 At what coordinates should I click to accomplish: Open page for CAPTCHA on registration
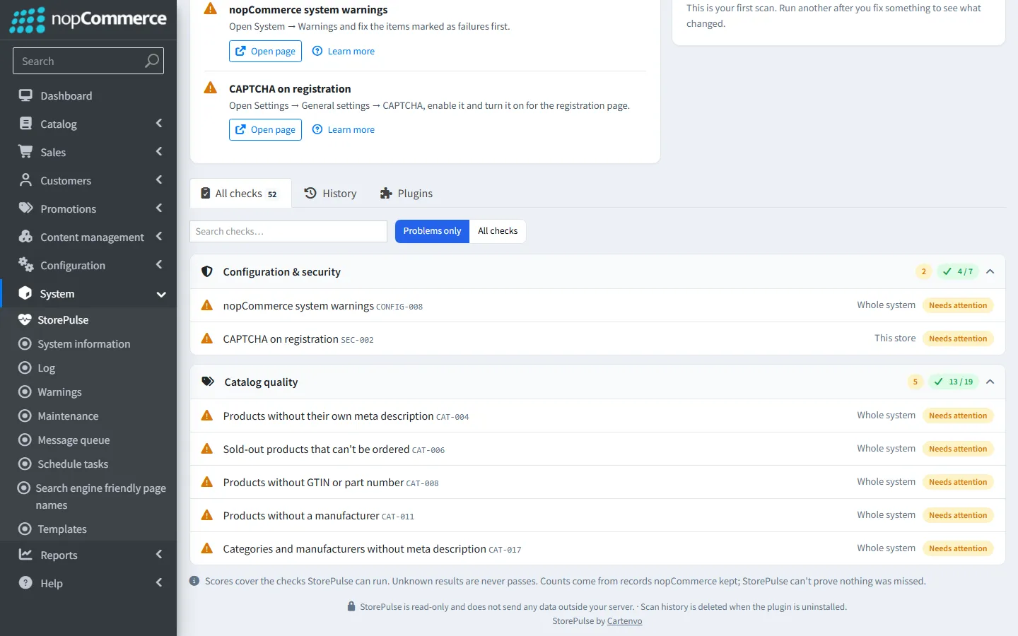(x=265, y=129)
